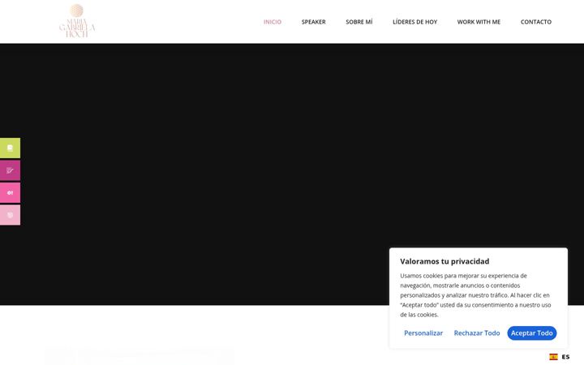The width and height of the screenshot is (584, 365).
Task: Select WORK WITH ME in navigation
Action: (x=479, y=22)
